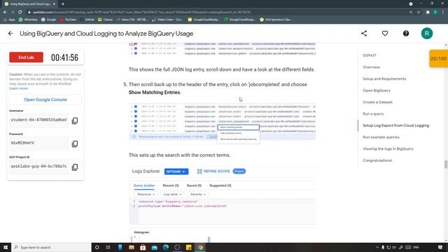The height and width of the screenshot is (252, 448).
Task: Bookmark this page with star icon
Action: [x=419, y=13]
